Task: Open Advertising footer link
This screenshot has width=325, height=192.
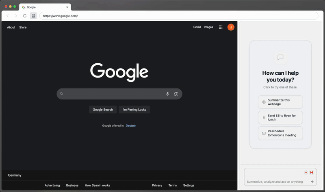Action: click(x=52, y=186)
